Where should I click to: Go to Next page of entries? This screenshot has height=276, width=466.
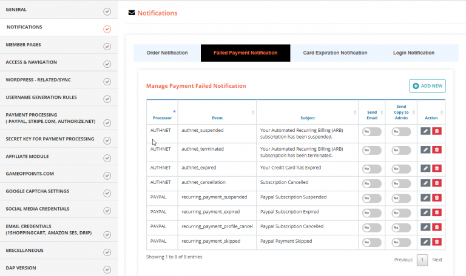[x=437, y=260]
